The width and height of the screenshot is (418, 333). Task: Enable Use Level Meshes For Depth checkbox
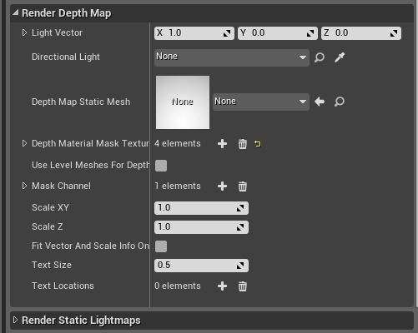[x=161, y=166]
